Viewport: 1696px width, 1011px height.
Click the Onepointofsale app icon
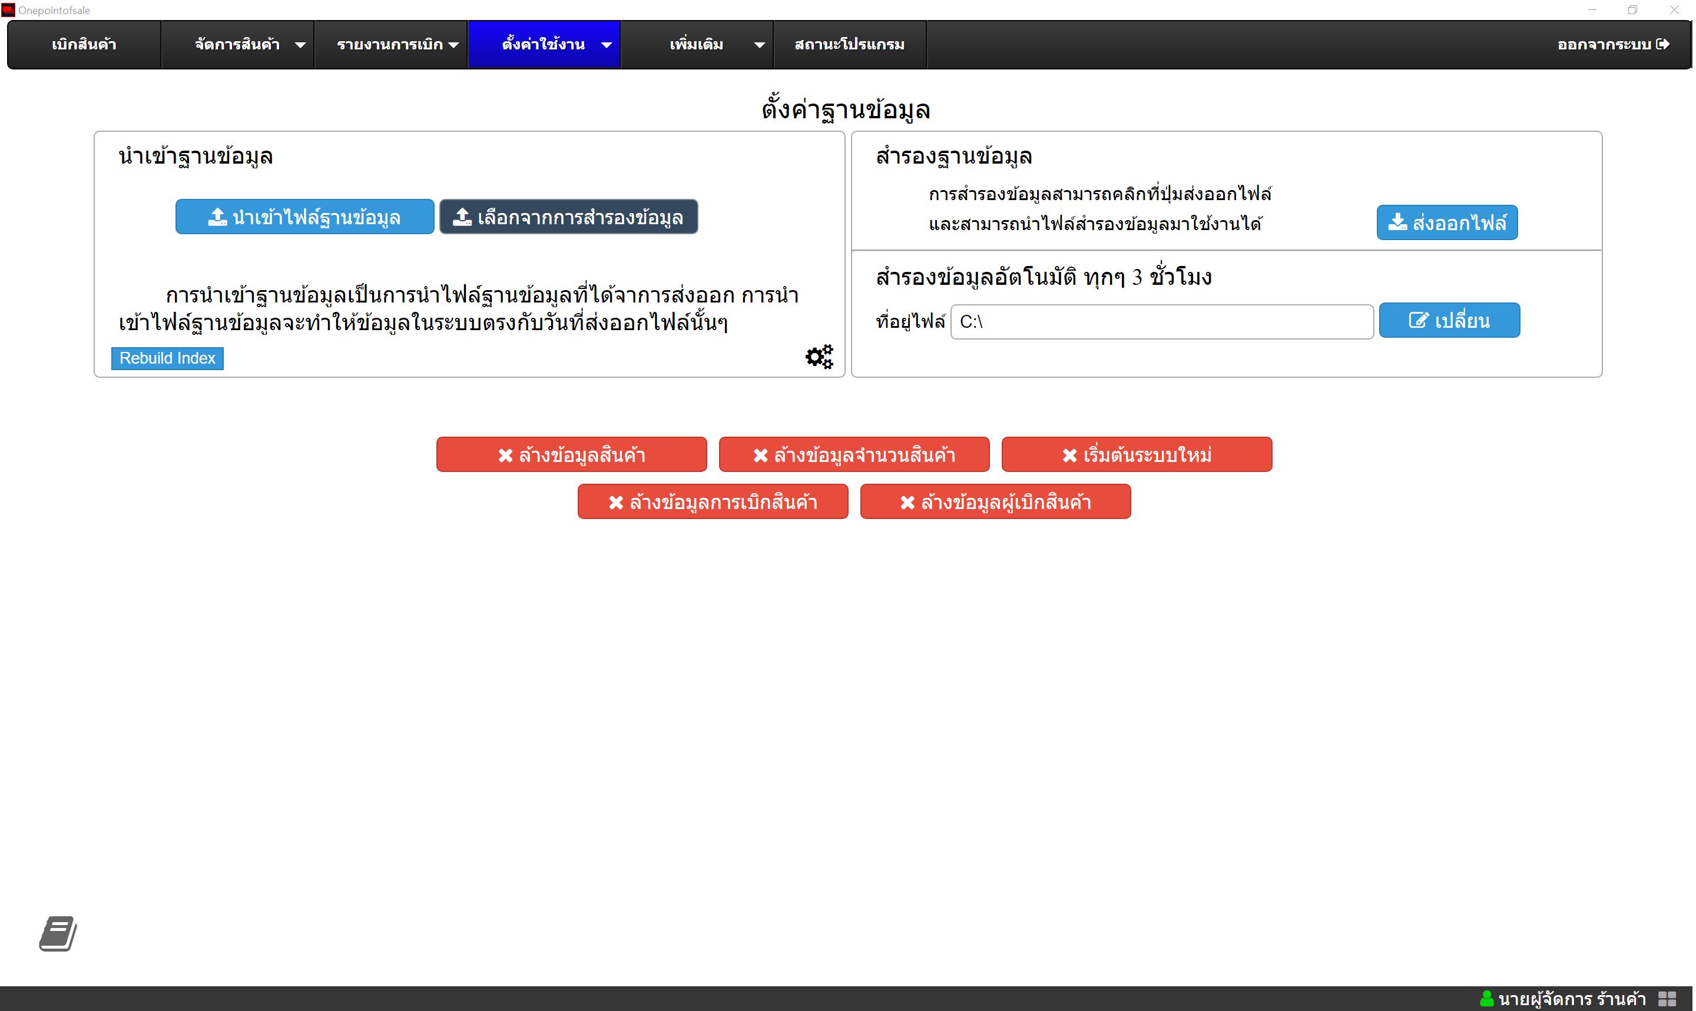(8, 9)
